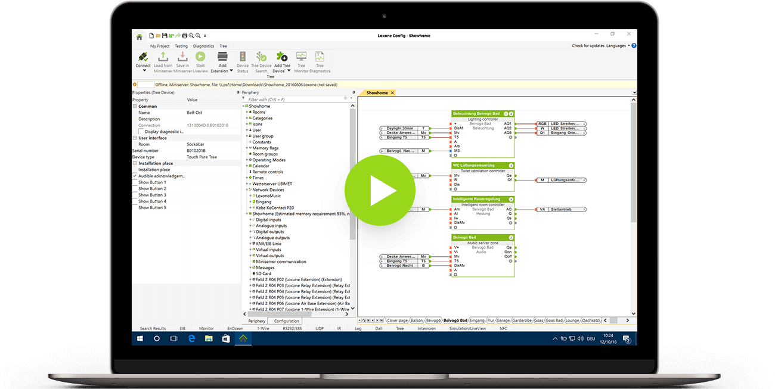Uncheck Audible acknowledgement option
Screen dimensions: 775x389
[135, 176]
